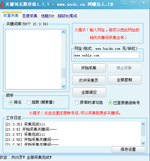This screenshot has height=161, width=150.
Task: Click keyword list scroll down arrow
Action: click(63, 86)
